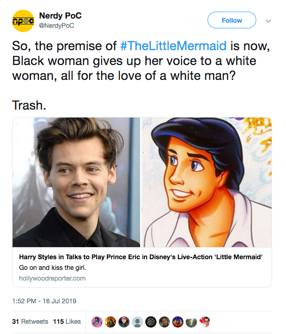Click the second orange liker avatar
286x334 pixels.
110,321
